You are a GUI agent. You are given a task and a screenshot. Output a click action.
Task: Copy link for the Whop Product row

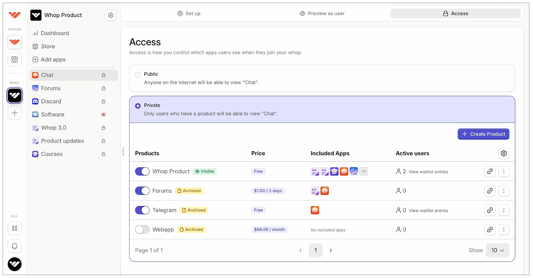(x=490, y=171)
